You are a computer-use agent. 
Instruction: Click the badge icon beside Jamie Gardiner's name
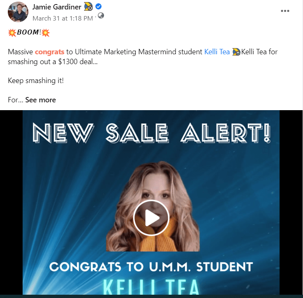[88, 7]
